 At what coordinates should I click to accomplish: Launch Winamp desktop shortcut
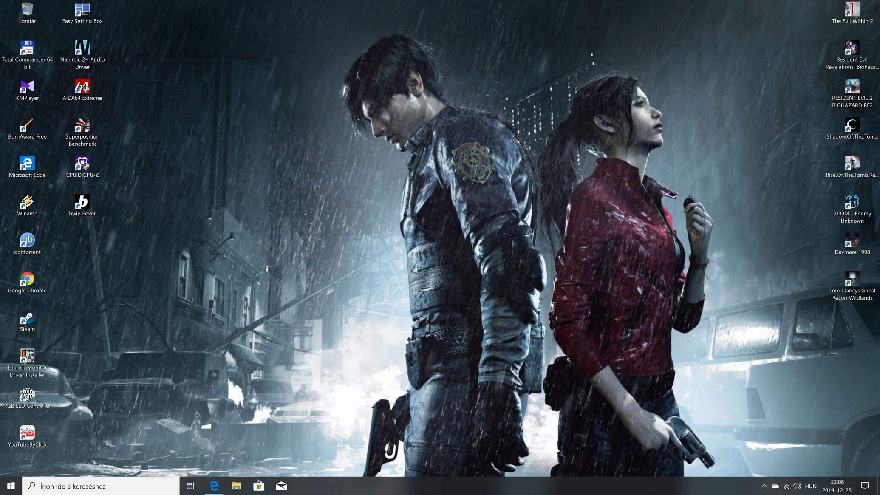pos(27,206)
